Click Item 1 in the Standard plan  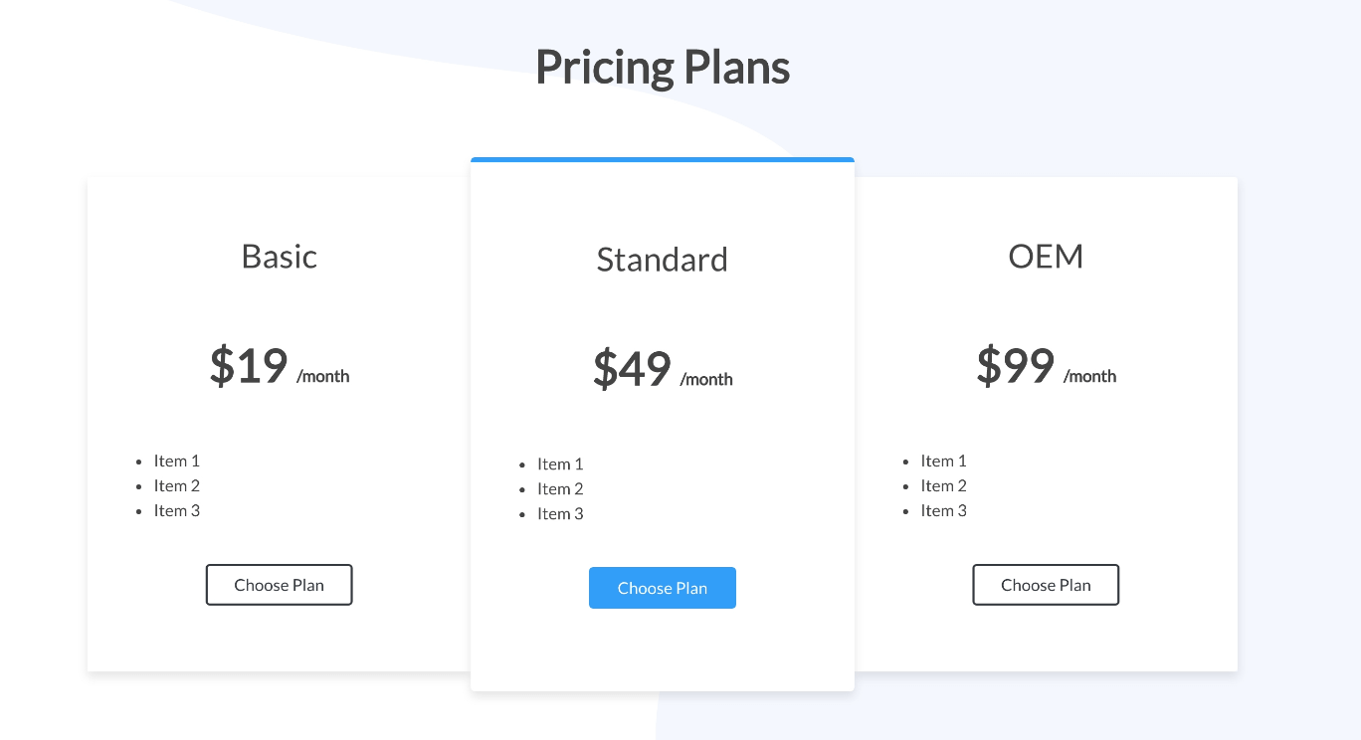click(560, 463)
